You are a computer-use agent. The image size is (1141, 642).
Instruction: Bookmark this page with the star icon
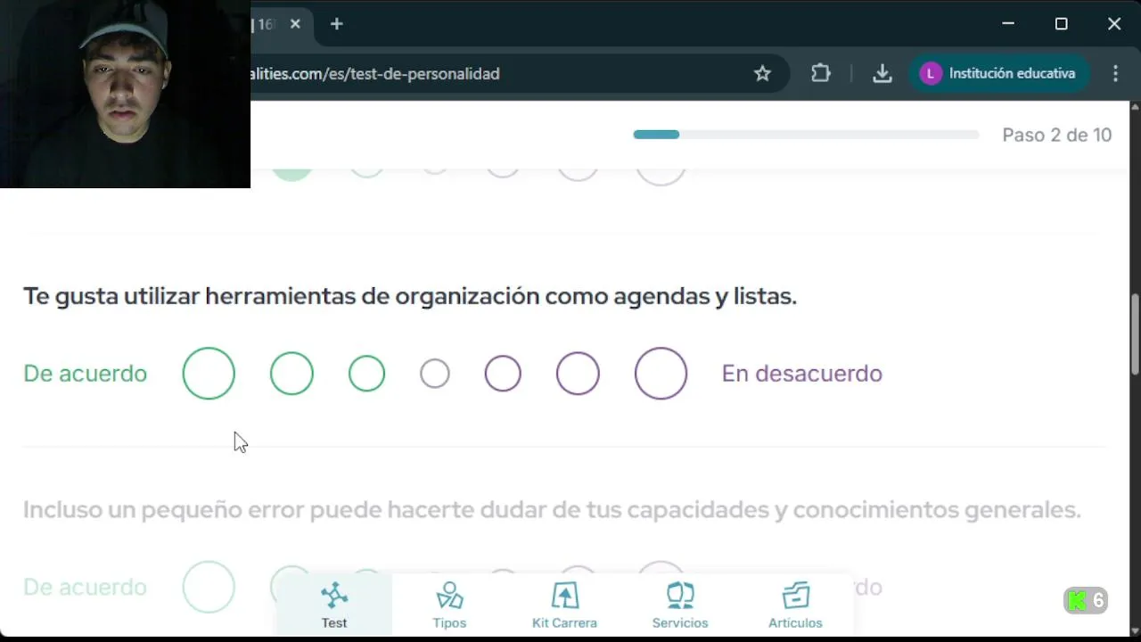tap(762, 74)
